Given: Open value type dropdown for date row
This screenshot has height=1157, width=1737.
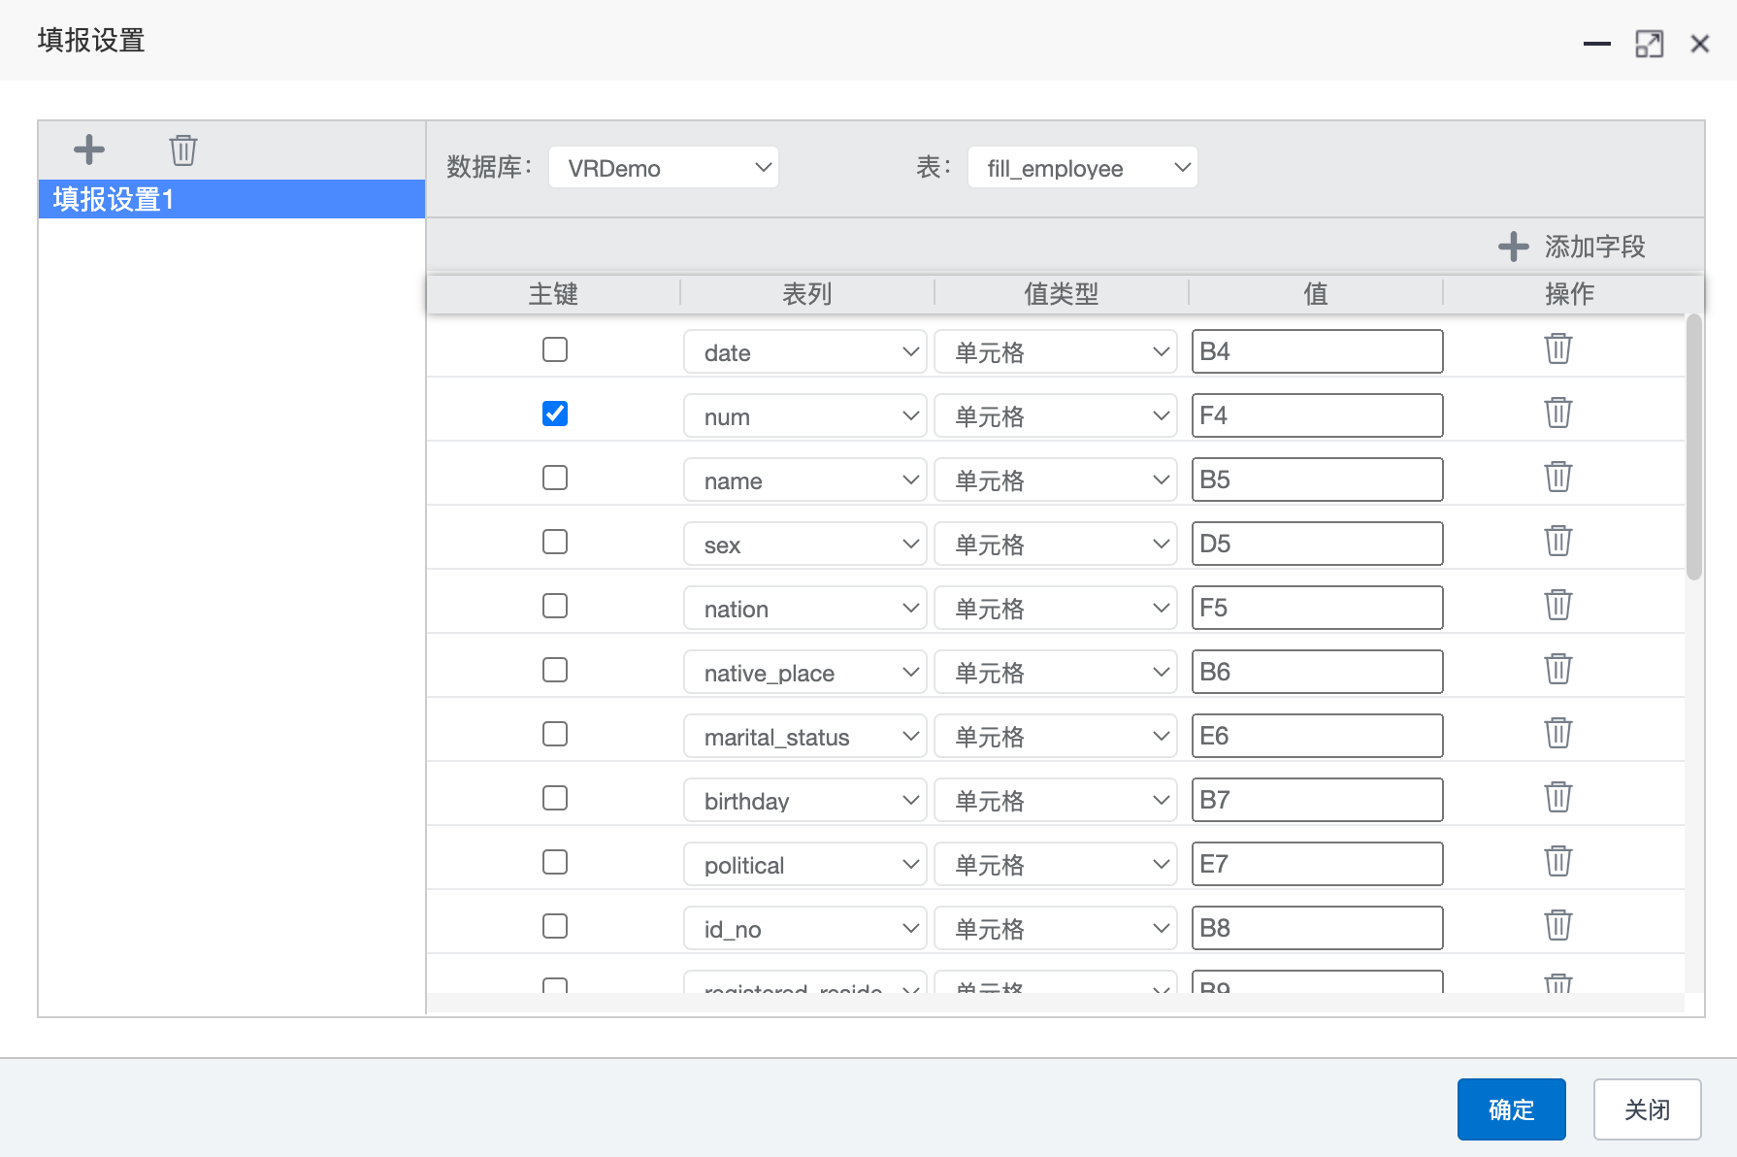Looking at the screenshot, I should point(1056,351).
